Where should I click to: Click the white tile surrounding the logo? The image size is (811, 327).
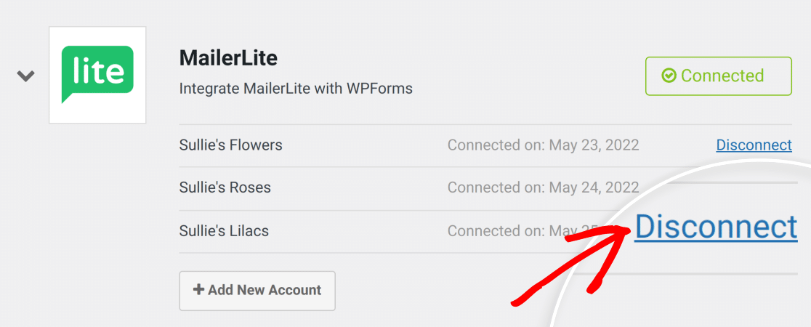point(97,75)
